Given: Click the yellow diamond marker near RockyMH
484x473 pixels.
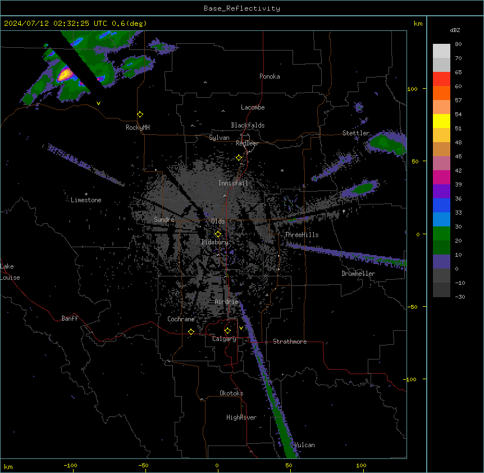Looking at the screenshot, I should [140, 115].
